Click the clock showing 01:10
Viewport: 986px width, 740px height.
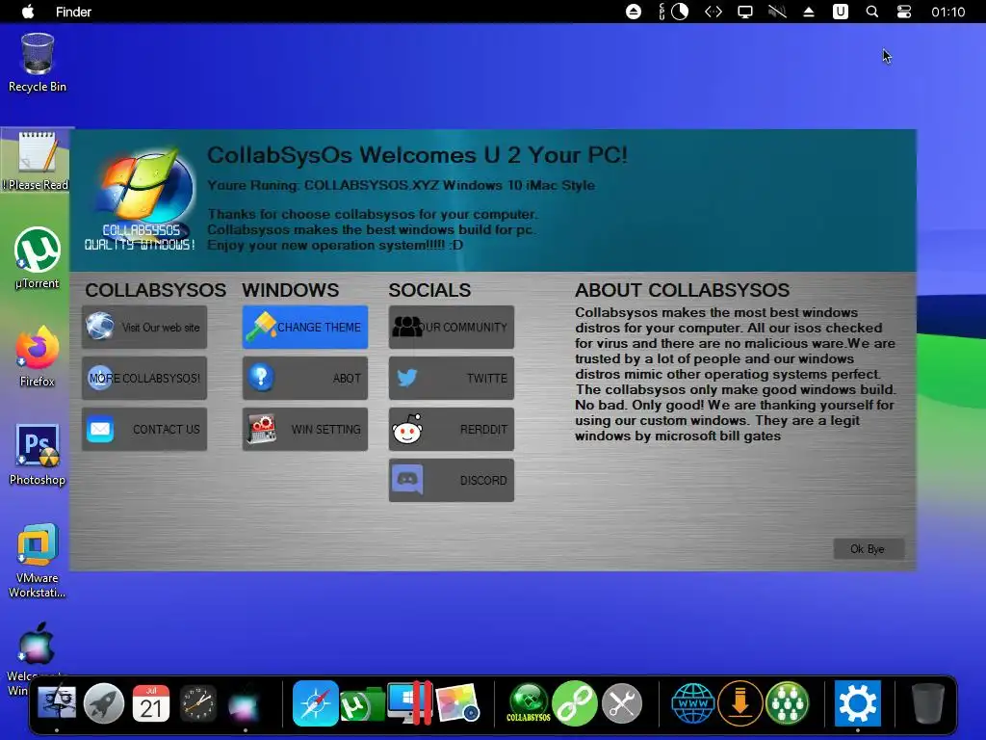tap(947, 12)
